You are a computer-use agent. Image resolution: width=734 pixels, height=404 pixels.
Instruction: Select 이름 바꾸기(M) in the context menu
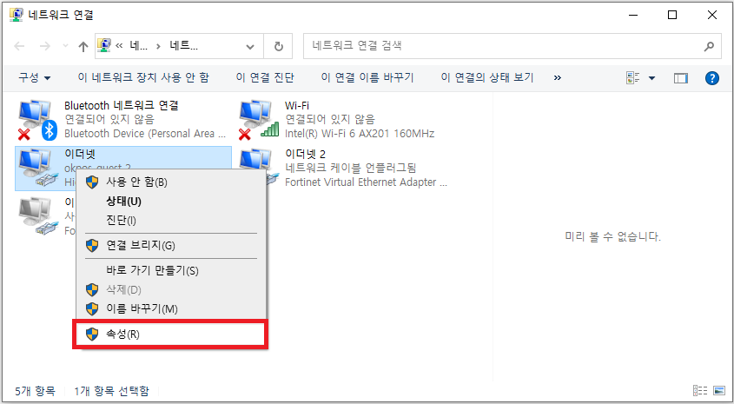pyautogui.click(x=141, y=308)
